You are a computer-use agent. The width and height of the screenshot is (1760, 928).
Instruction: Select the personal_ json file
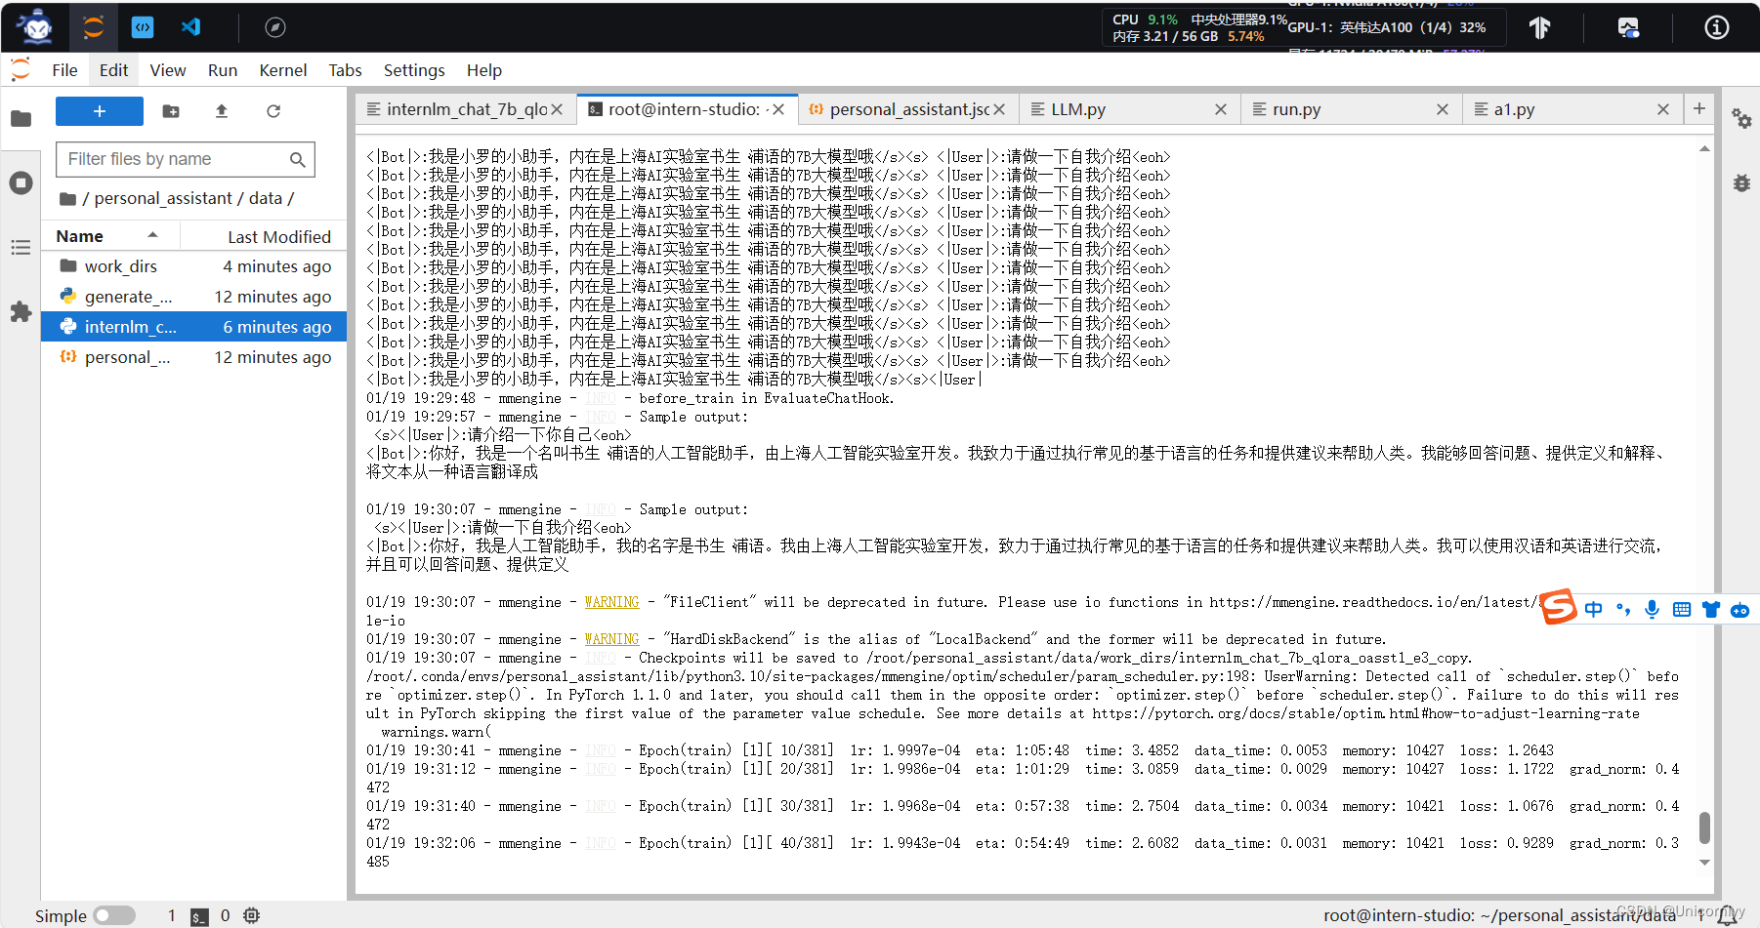click(x=193, y=357)
